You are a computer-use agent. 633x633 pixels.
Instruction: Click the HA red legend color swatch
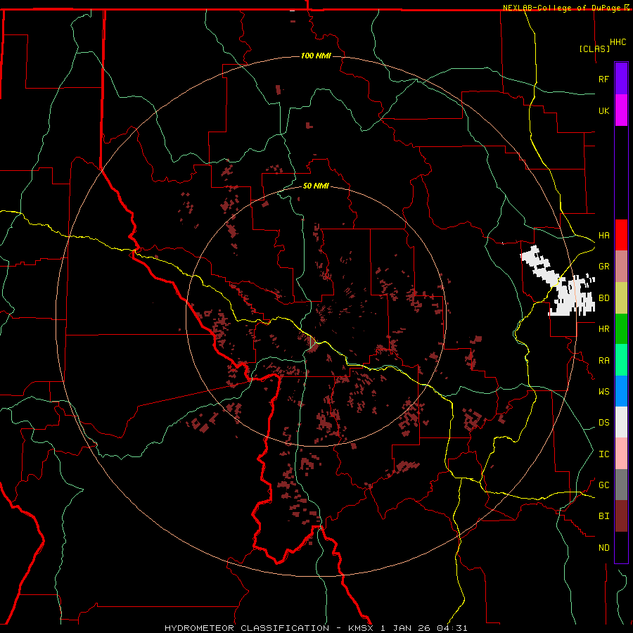point(621,235)
